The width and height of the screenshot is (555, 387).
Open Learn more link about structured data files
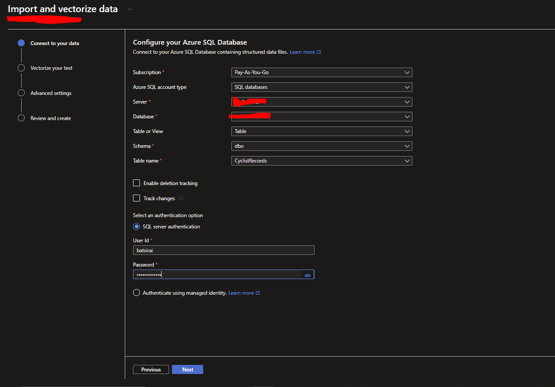305,52
